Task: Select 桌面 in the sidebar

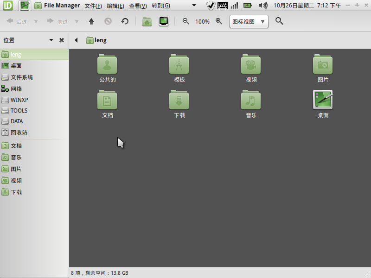Action: [x=34, y=65]
